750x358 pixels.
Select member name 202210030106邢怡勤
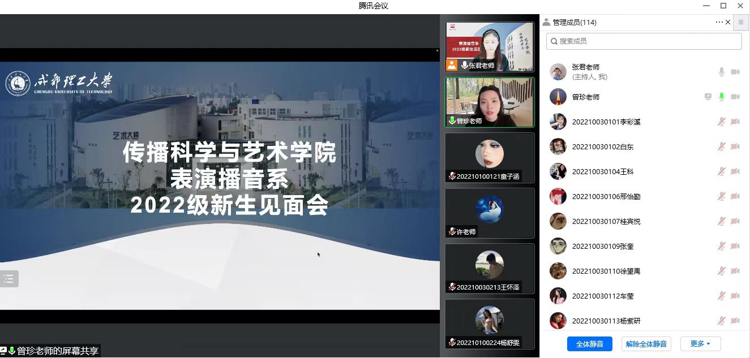click(x=606, y=197)
